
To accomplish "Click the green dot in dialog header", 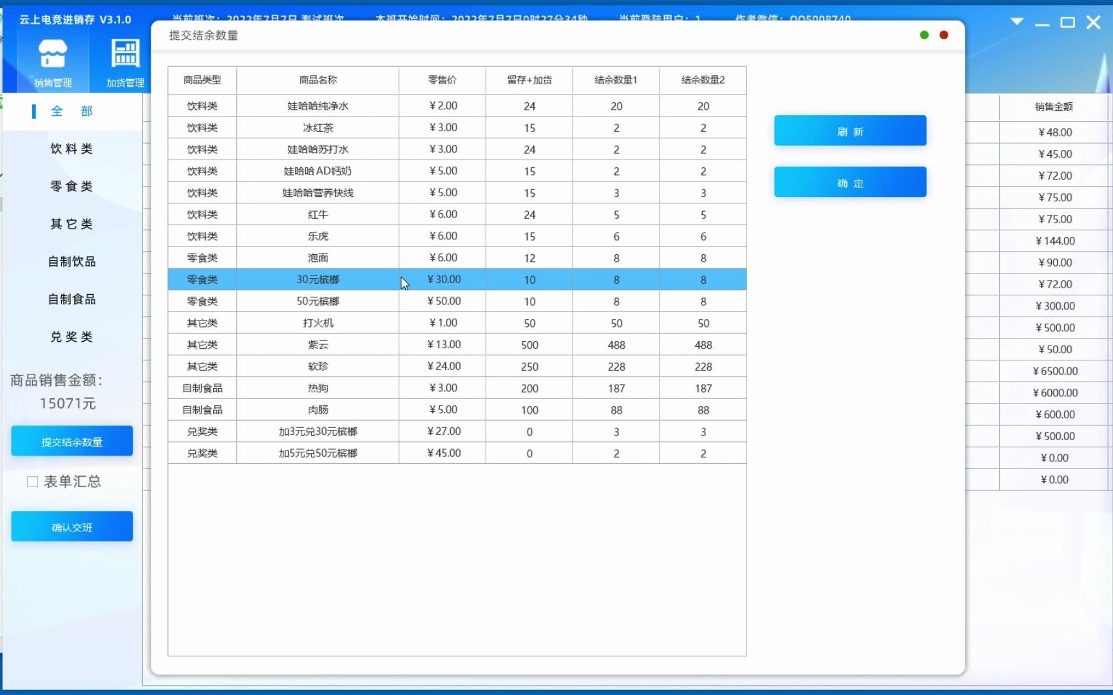I will click(x=924, y=35).
